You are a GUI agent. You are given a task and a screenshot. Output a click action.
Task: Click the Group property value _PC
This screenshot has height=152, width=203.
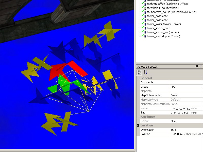[x=186, y=87]
